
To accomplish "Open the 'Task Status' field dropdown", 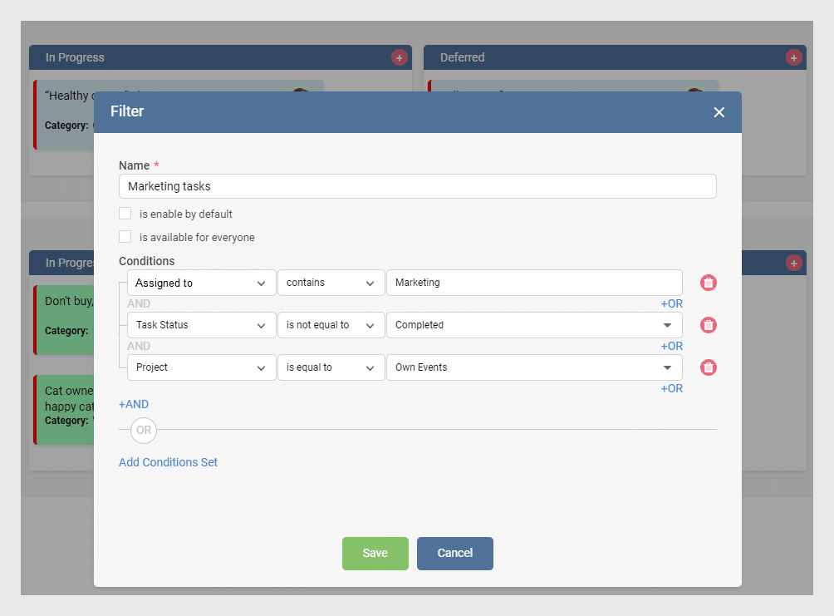I will (202, 325).
